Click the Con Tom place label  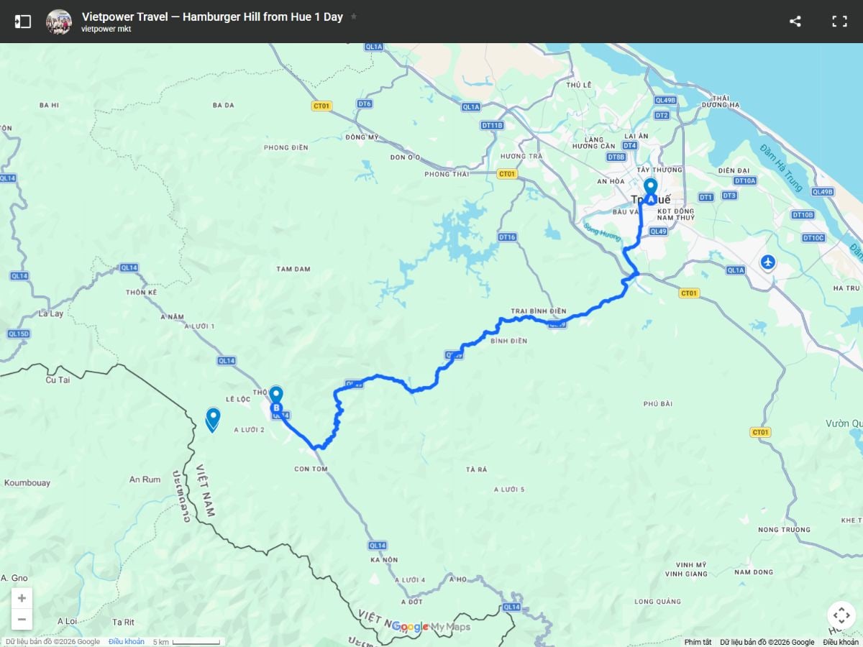click(x=311, y=469)
